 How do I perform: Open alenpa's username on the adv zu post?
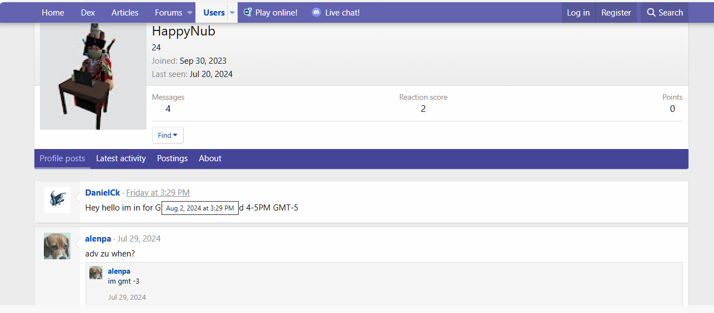pyautogui.click(x=98, y=239)
